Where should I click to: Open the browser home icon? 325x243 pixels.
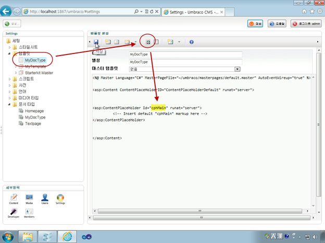click(304, 11)
